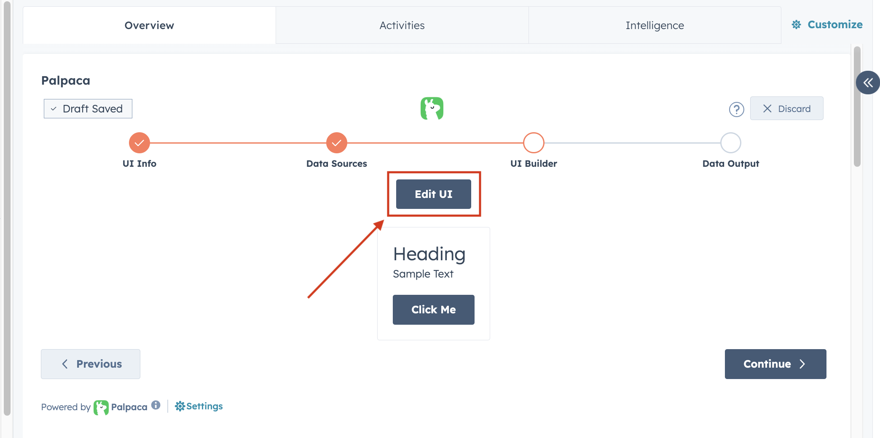Click the Customize gear icon

tap(796, 25)
